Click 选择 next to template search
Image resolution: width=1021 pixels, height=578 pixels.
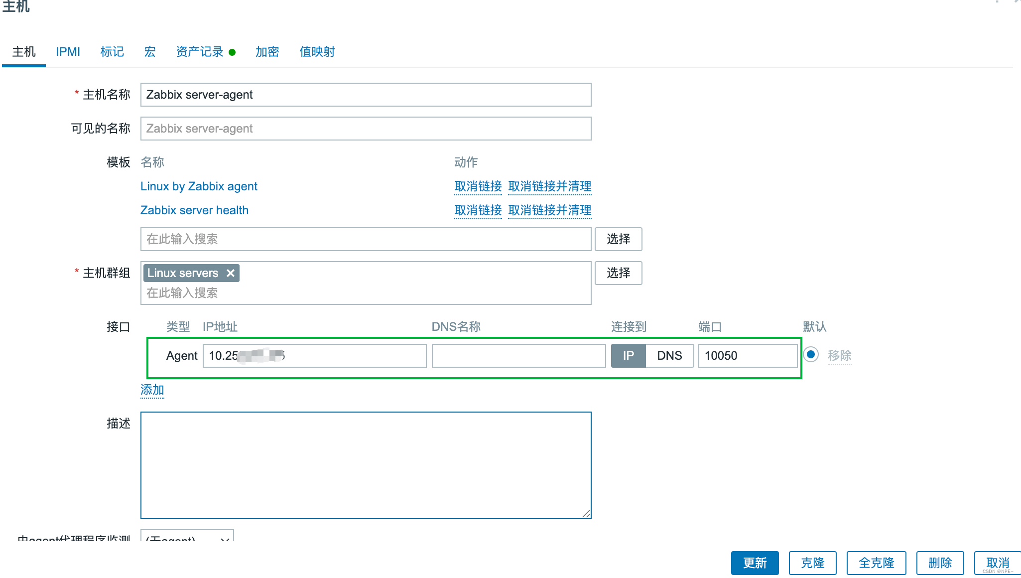(x=619, y=239)
